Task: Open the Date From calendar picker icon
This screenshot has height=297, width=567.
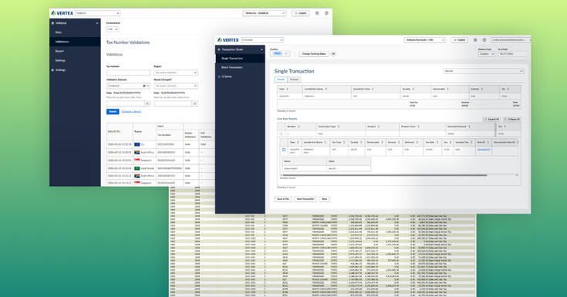Action: click(147, 103)
